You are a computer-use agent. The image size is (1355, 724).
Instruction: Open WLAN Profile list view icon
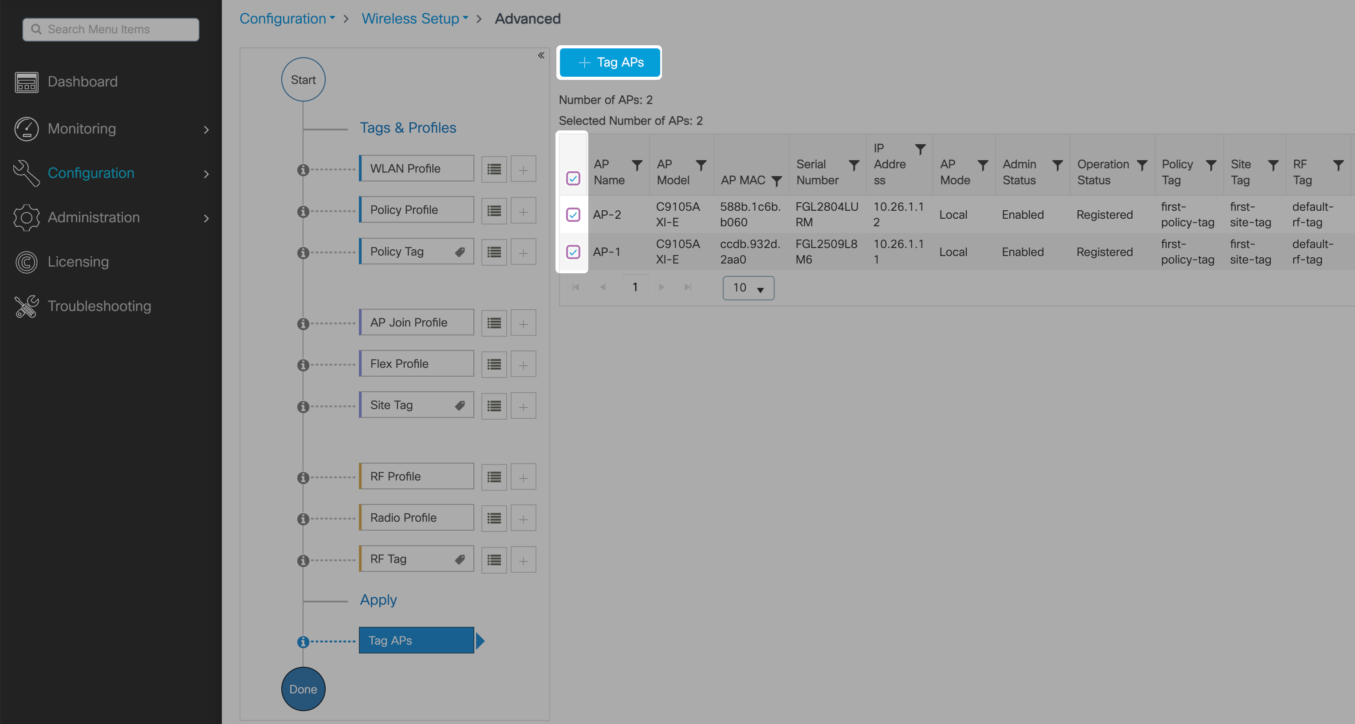pyautogui.click(x=493, y=169)
